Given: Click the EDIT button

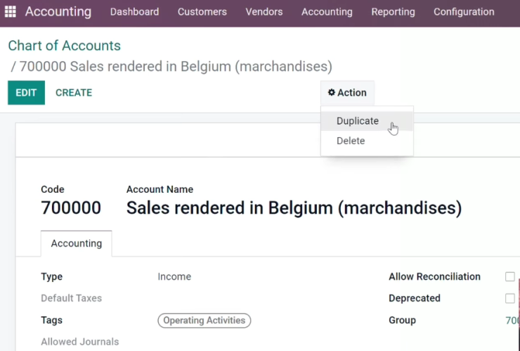Looking at the screenshot, I should pyautogui.click(x=26, y=93).
